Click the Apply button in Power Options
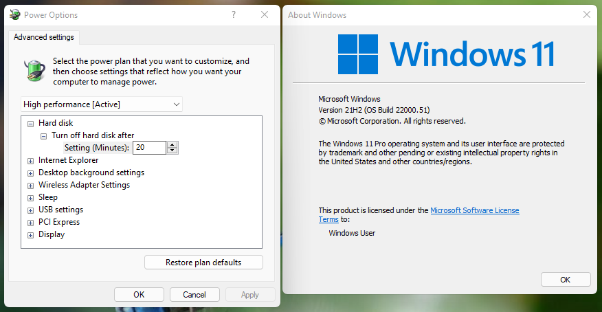Viewport: 602px width, 312px height. click(x=250, y=294)
